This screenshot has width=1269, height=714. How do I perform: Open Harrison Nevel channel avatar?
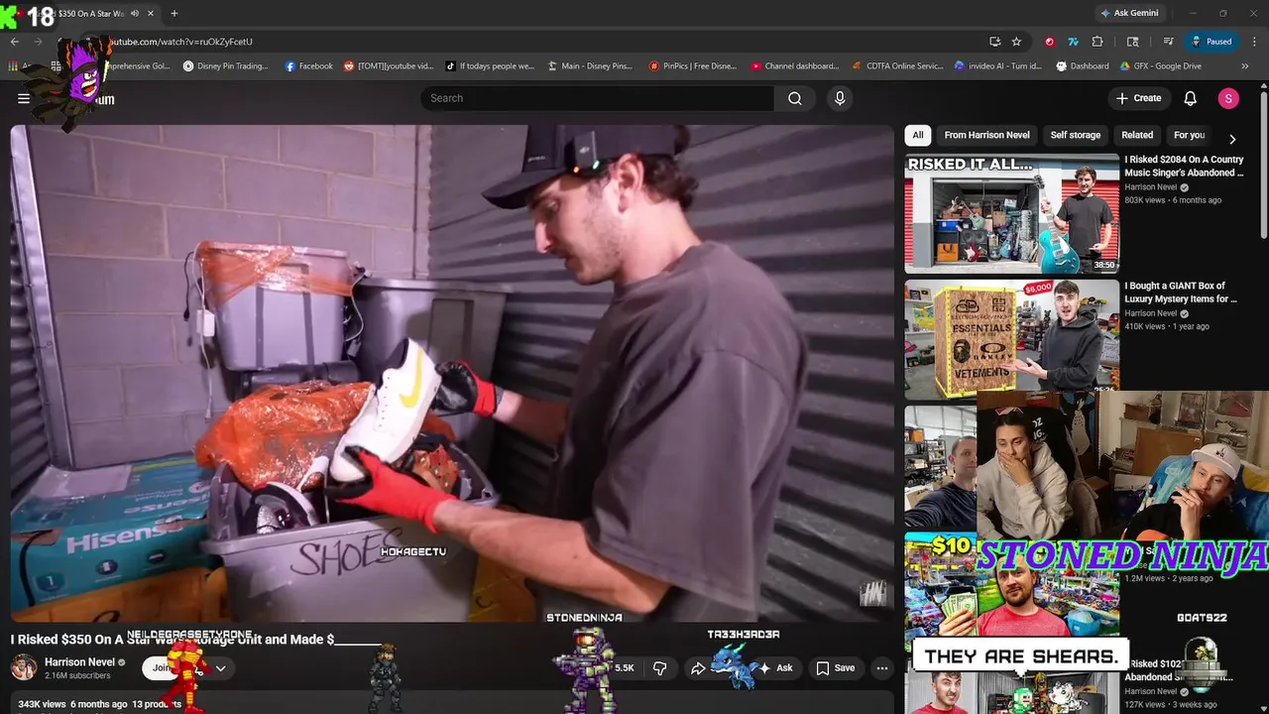24,667
